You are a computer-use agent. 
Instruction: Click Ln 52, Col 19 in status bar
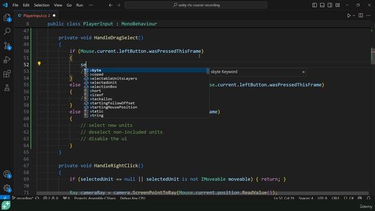coord(284,198)
